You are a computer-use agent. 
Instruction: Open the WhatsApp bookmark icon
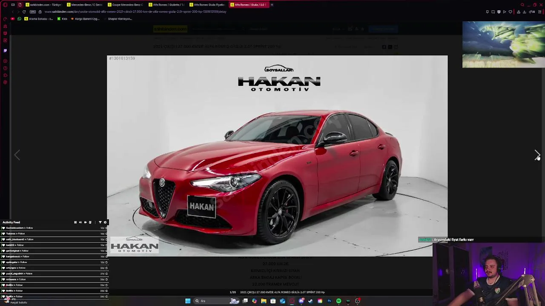point(19,19)
